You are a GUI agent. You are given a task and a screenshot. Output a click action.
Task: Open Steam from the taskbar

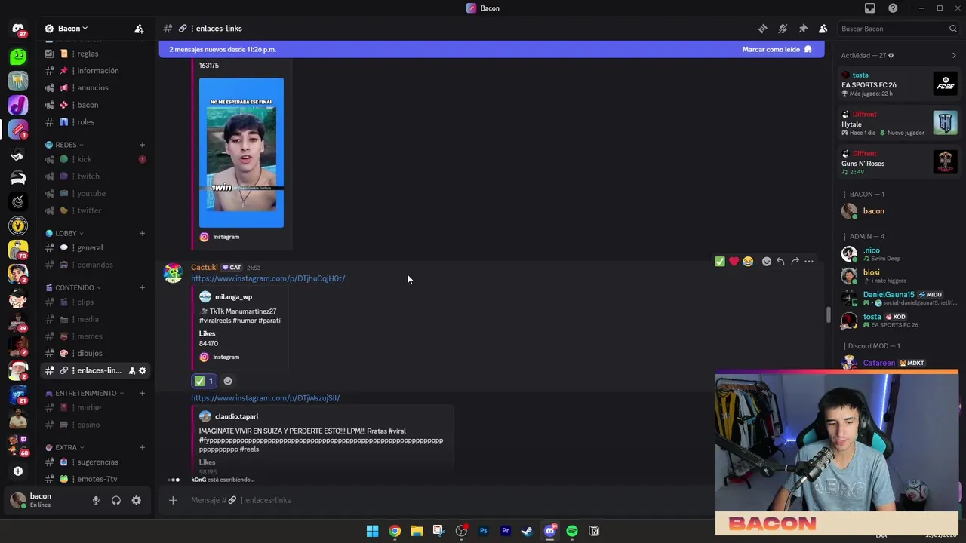pos(528,531)
